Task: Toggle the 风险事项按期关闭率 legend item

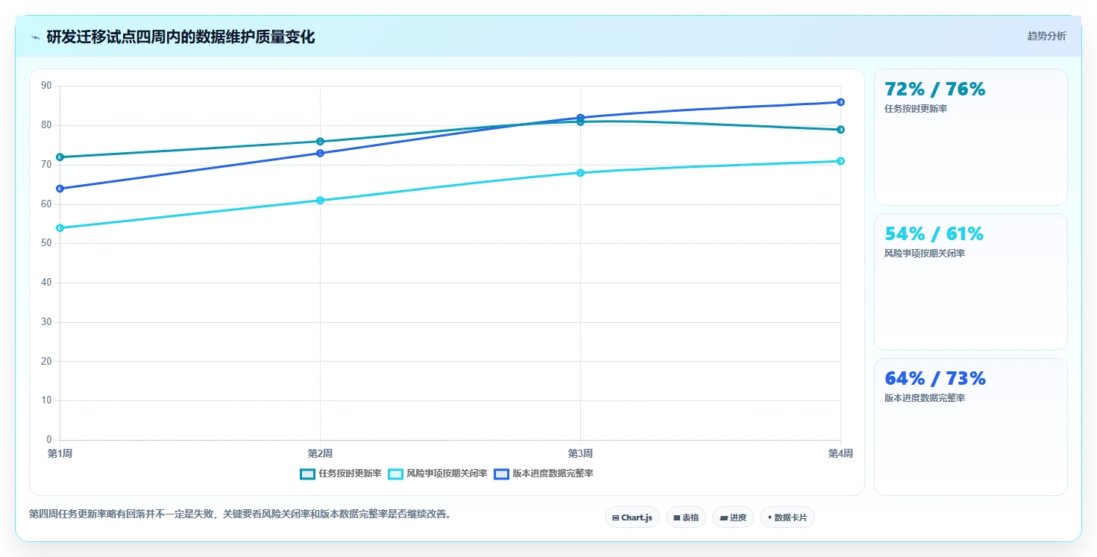Action: click(x=439, y=473)
